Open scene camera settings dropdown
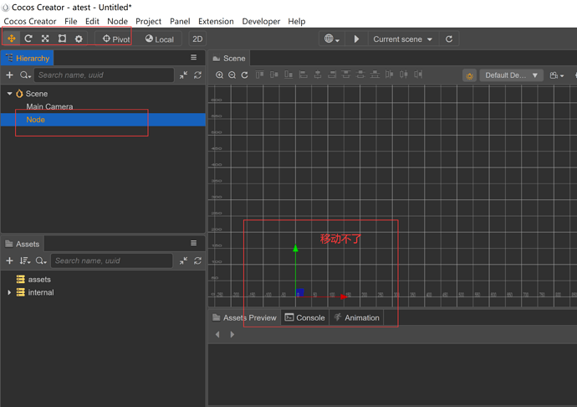 coord(557,75)
